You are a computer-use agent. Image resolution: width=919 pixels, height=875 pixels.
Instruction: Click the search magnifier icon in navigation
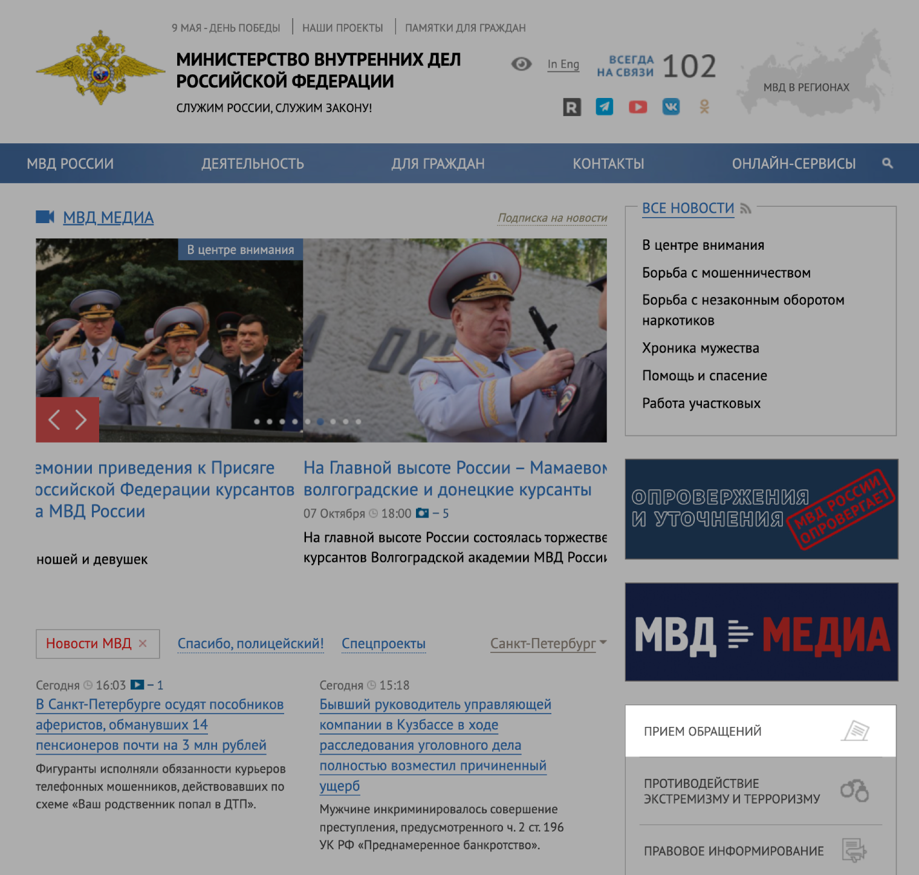tap(887, 163)
